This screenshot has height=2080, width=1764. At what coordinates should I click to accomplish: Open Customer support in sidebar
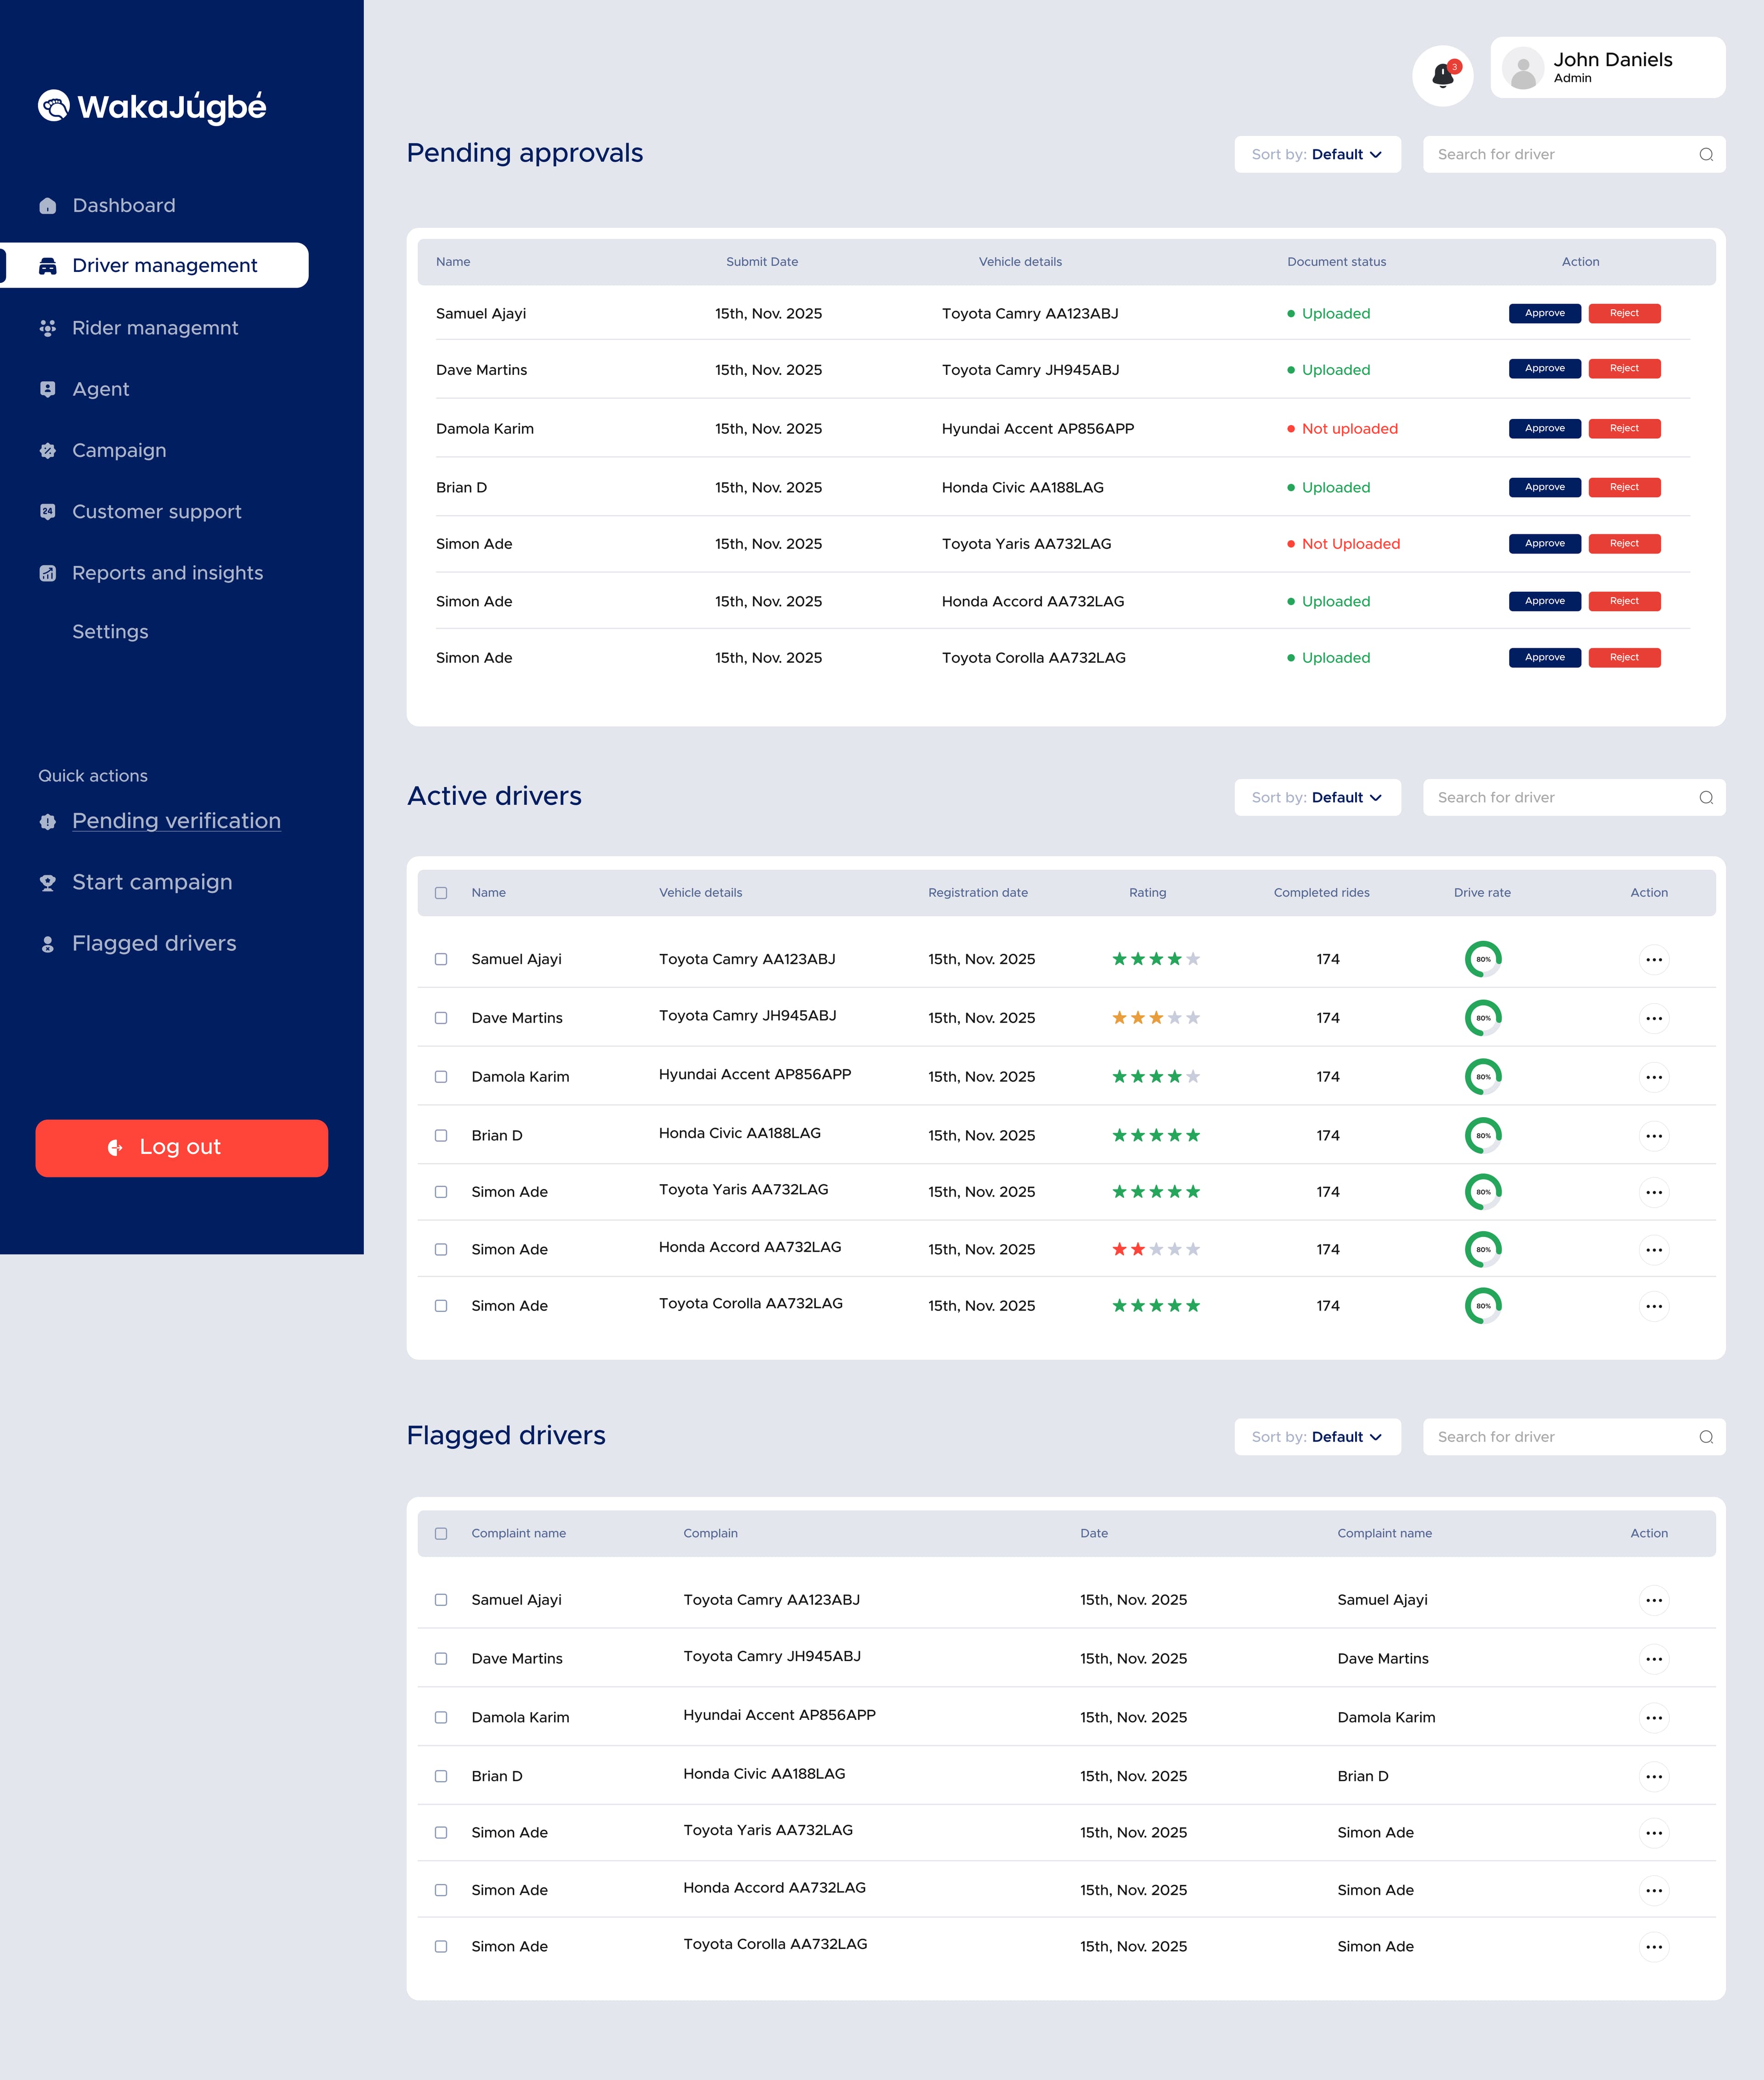(x=156, y=512)
